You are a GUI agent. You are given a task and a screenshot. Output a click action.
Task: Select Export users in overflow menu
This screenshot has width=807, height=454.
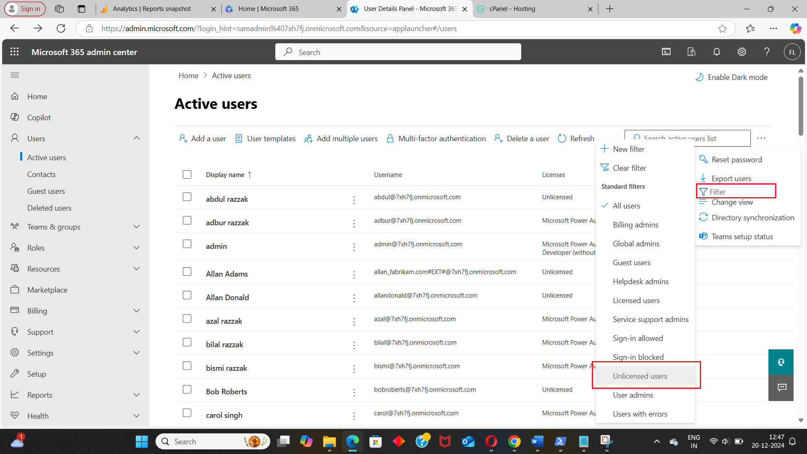click(731, 179)
